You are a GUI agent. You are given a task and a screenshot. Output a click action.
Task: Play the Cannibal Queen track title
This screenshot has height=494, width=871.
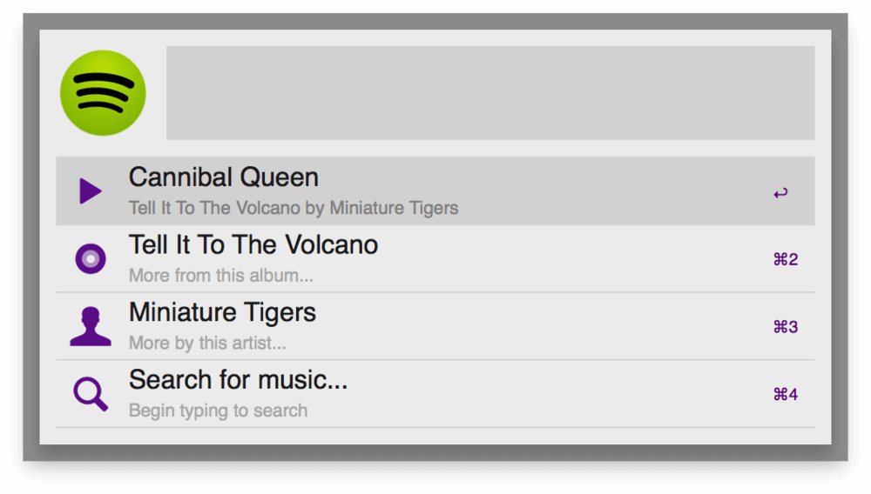(x=224, y=177)
